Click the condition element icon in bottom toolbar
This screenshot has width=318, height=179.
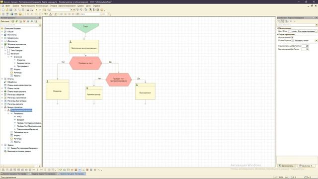pos(72,170)
